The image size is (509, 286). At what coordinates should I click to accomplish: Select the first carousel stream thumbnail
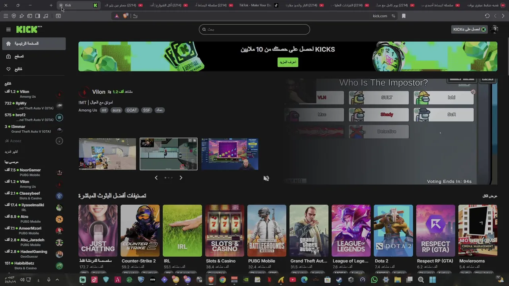coord(107,154)
